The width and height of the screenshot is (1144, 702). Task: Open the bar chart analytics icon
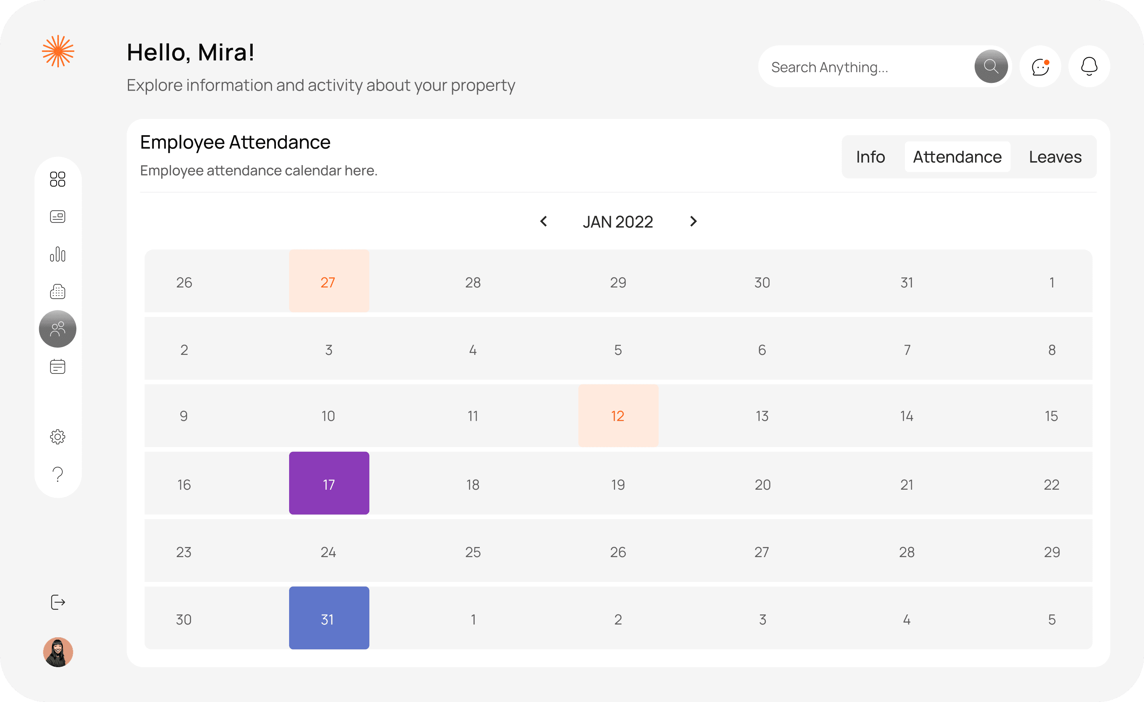point(58,254)
